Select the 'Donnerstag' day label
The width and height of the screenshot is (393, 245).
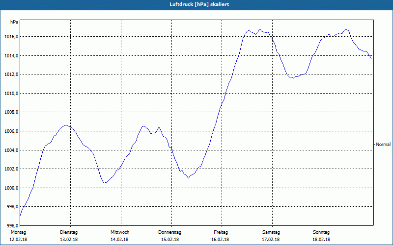[169, 232]
